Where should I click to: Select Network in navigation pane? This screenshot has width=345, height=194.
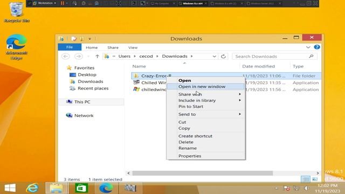click(x=84, y=115)
